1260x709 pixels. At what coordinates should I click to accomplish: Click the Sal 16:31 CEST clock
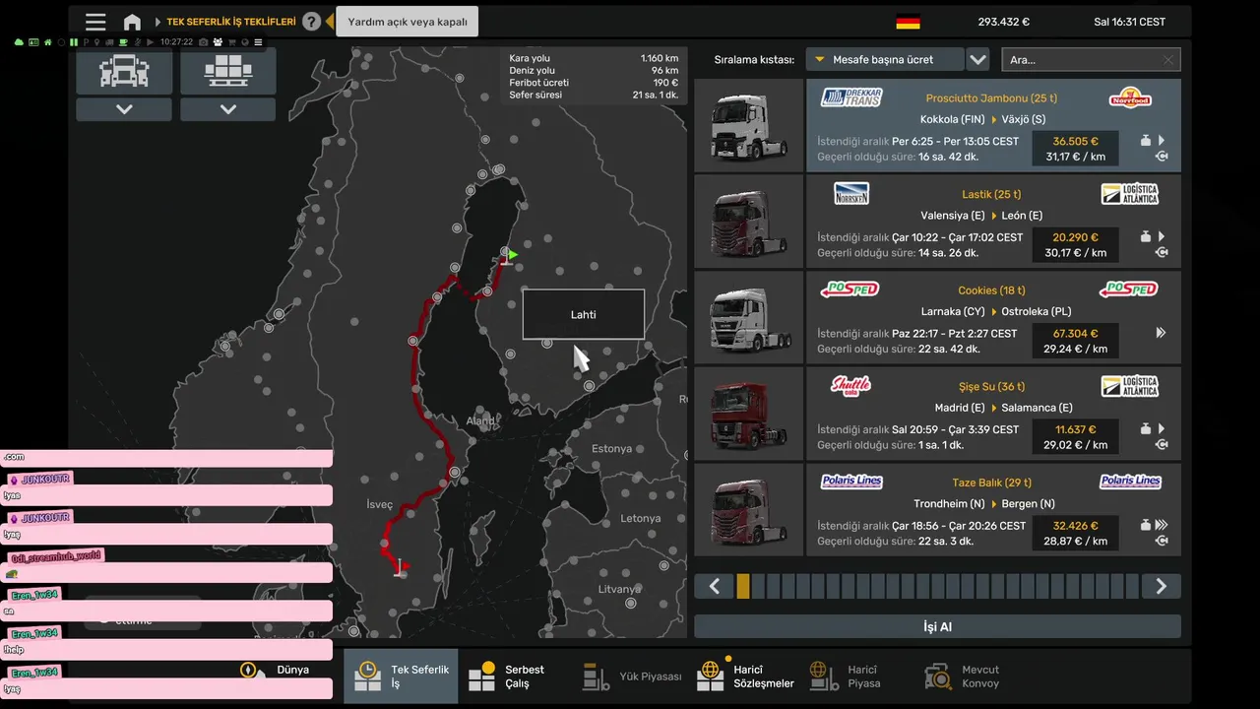point(1129,22)
